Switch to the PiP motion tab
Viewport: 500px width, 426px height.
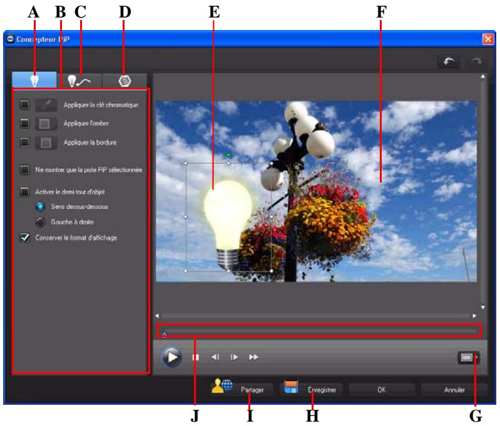(79, 80)
